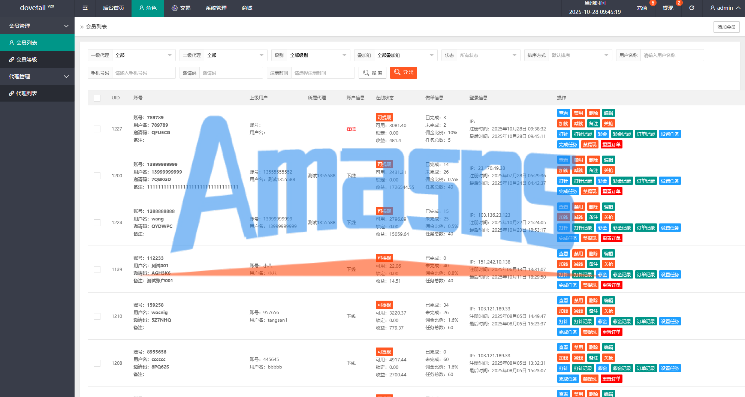Open 会员等级 in the sidebar
745x397 pixels.
[37, 60]
